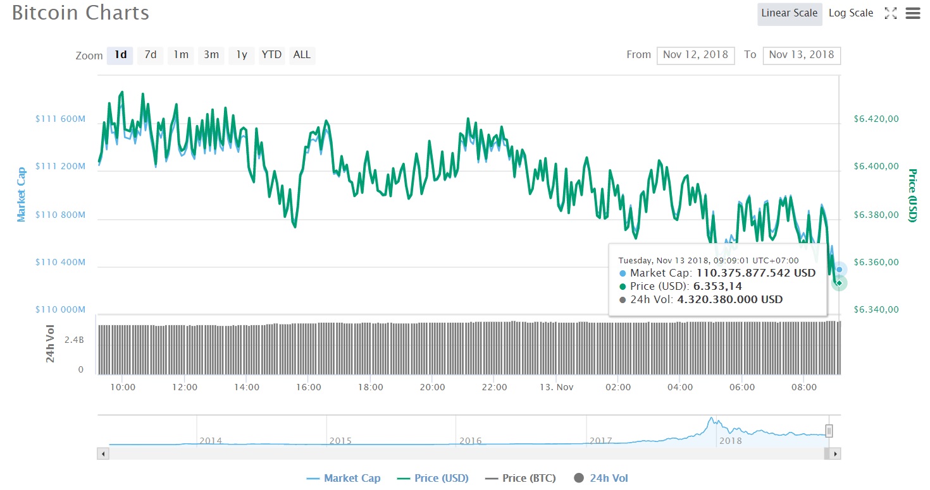Click the tooltip 24h Vol value
This screenshot has width=930, height=490.
pyautogui.click(x=729, y=299)
